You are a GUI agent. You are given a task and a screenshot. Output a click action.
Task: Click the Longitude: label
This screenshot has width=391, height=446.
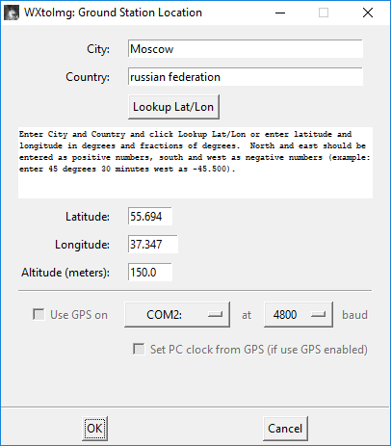[82, 245]
